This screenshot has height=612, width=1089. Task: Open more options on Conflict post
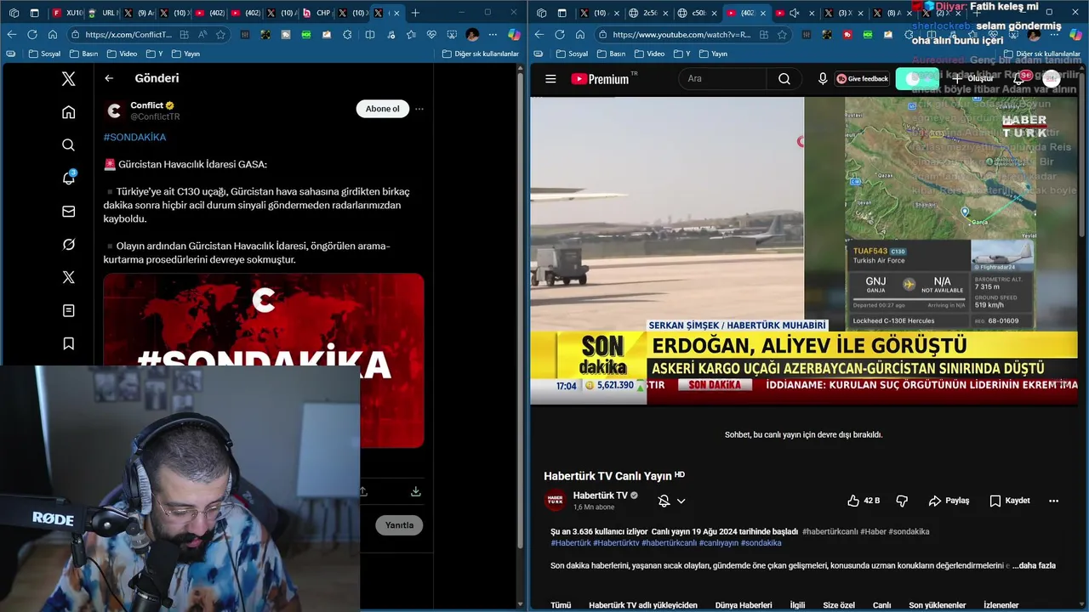[419, 109]
